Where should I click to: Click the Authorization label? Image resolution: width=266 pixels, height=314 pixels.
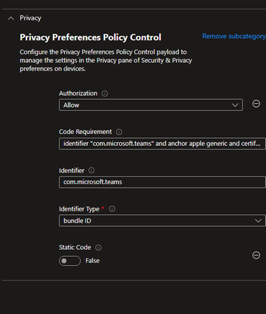click(78, 94)
